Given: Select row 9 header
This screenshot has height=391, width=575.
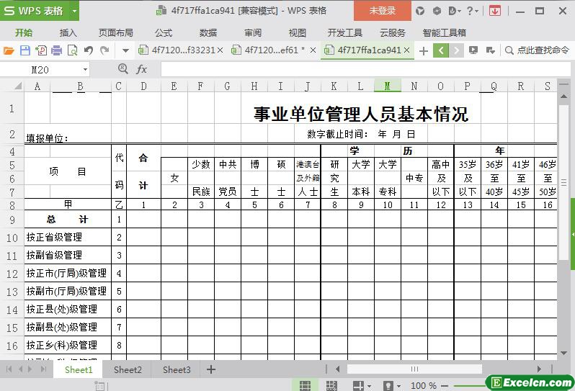Looking at the screenshot, I should [x=12, y=220].
